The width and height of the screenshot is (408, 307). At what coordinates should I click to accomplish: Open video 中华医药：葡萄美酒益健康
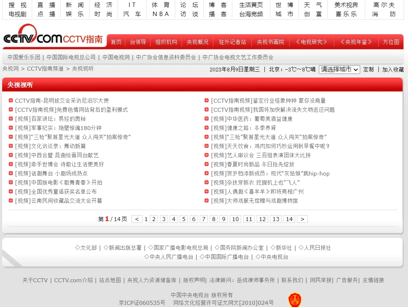pos(252,119)
